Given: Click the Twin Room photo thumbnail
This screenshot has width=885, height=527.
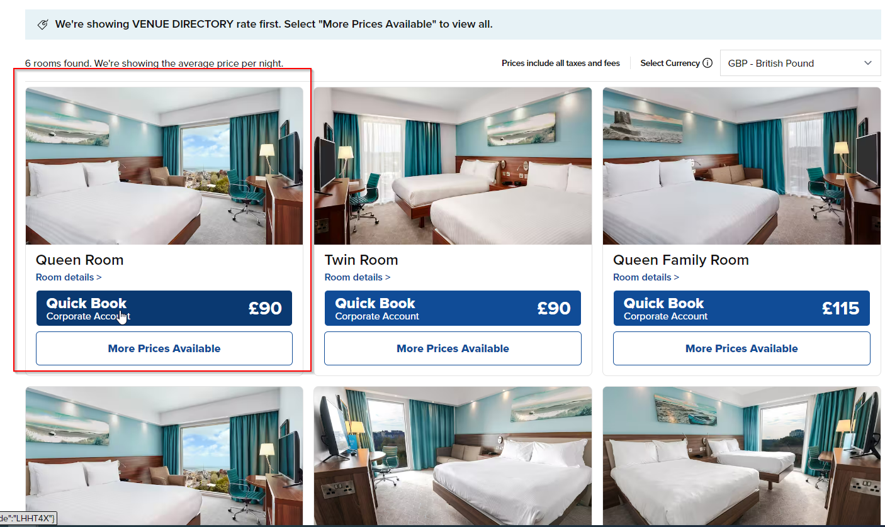Looking at the screenshot, I should [x=453, y=166].
